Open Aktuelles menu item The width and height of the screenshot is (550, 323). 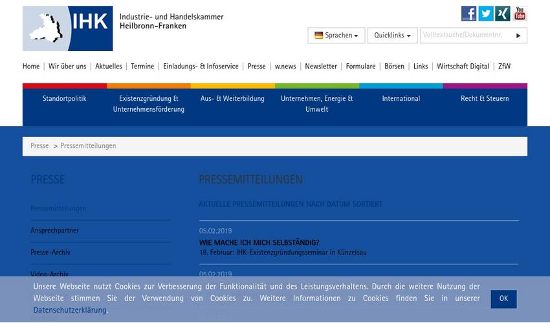[x=109, y=66]
